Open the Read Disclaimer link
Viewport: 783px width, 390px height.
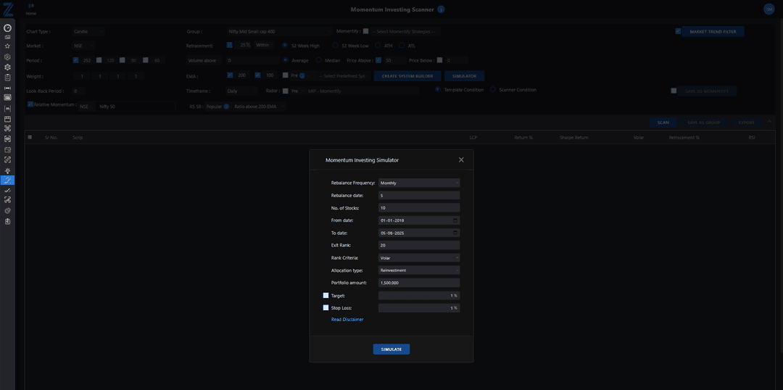[x=347, y=320]
